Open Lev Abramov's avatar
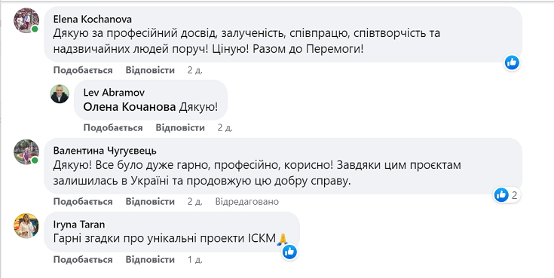This screenshot has height=278, width=554. point(60,94)
